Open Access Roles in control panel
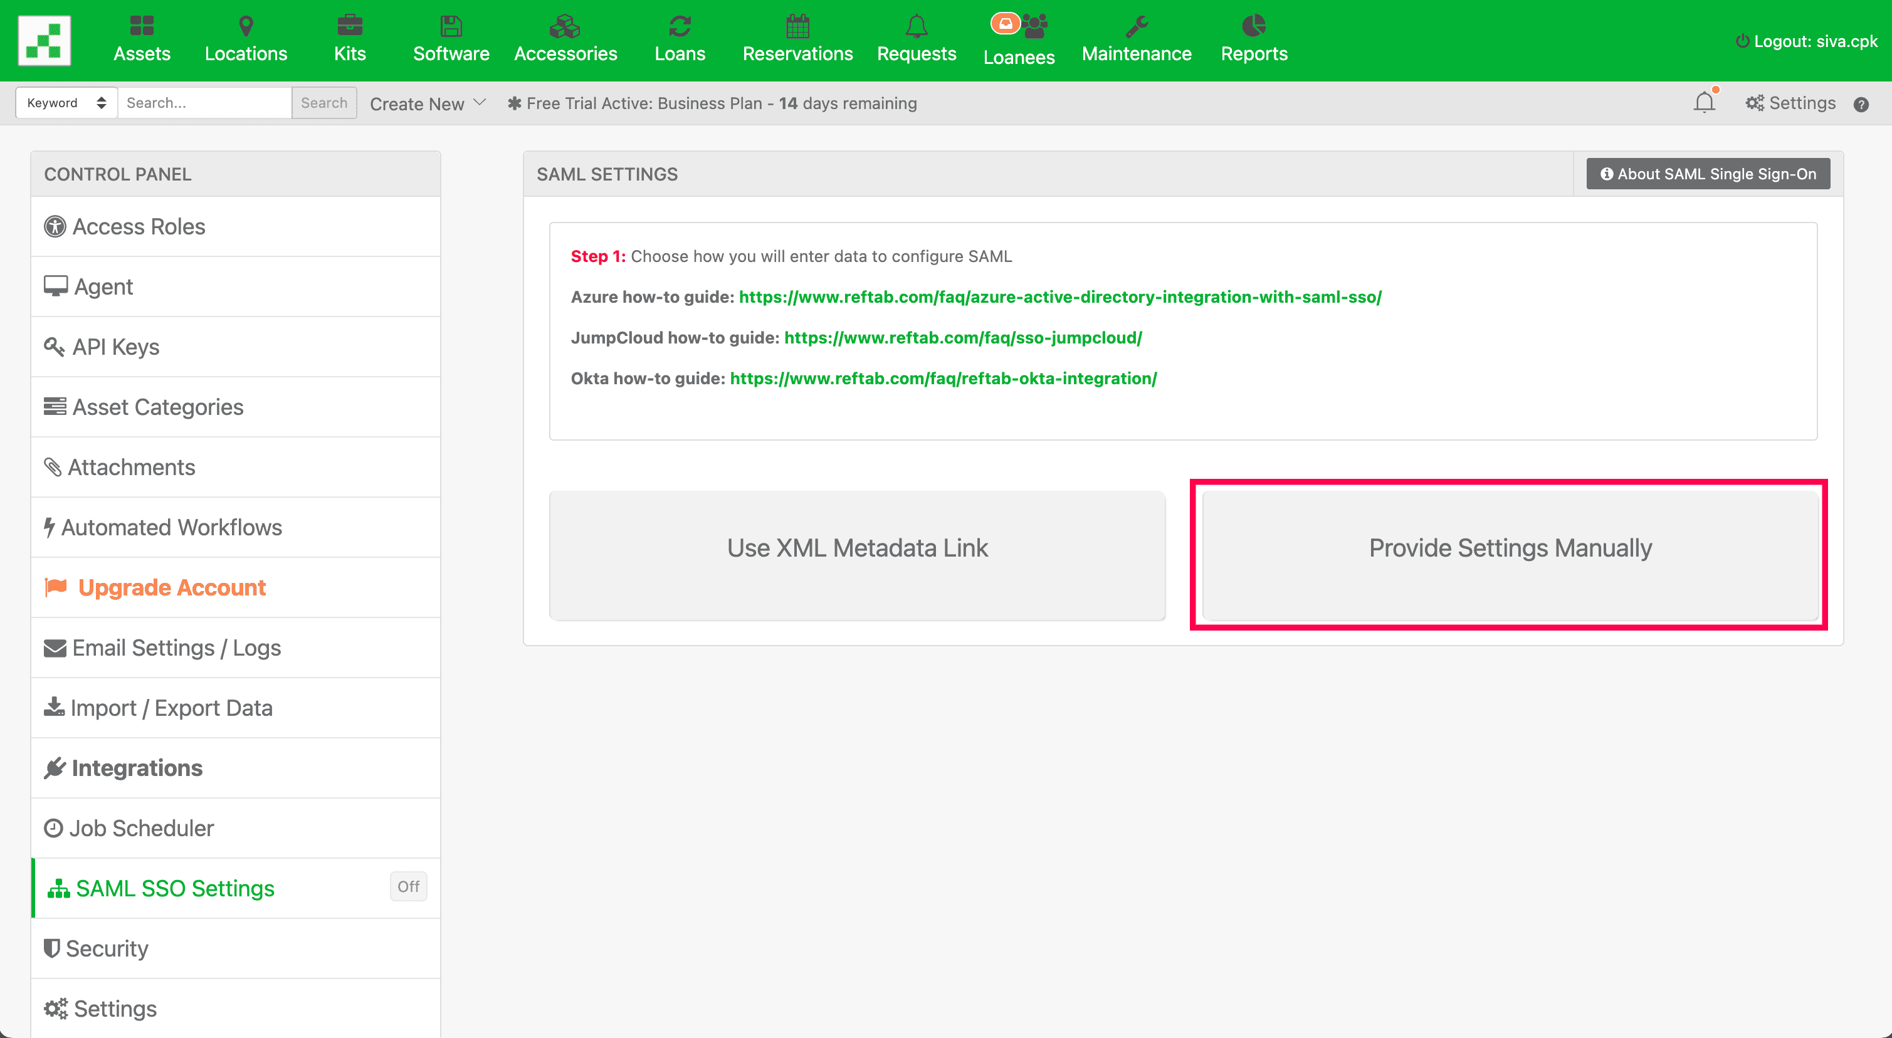Image resolution: width=1892 pixels, height=1038 pixels. (139, 226)
